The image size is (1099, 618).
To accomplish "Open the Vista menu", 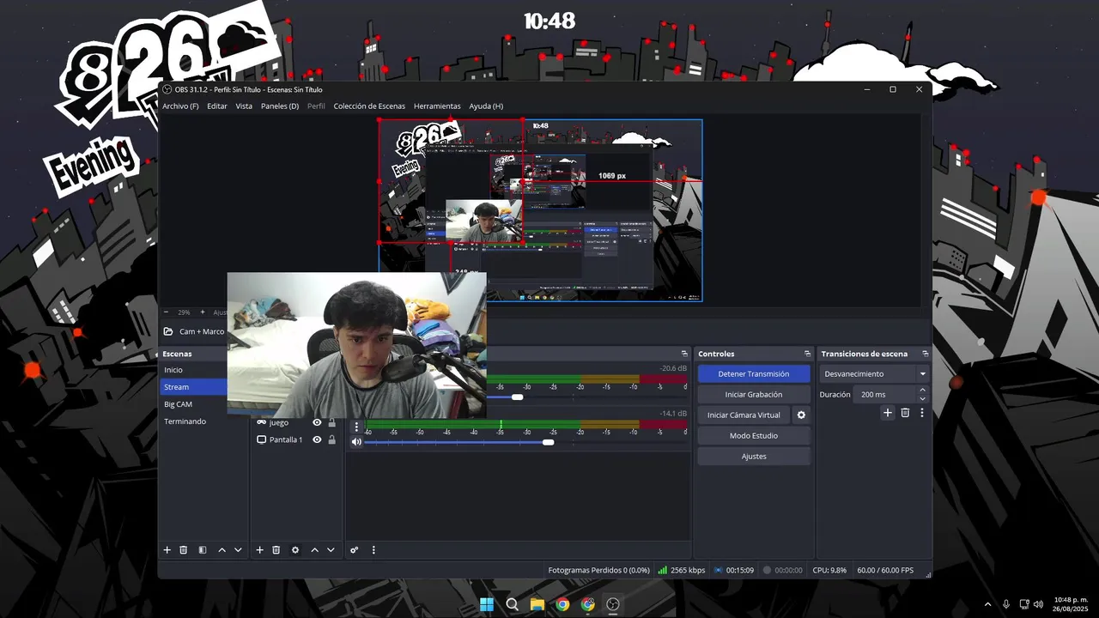I will click(244, 106).
